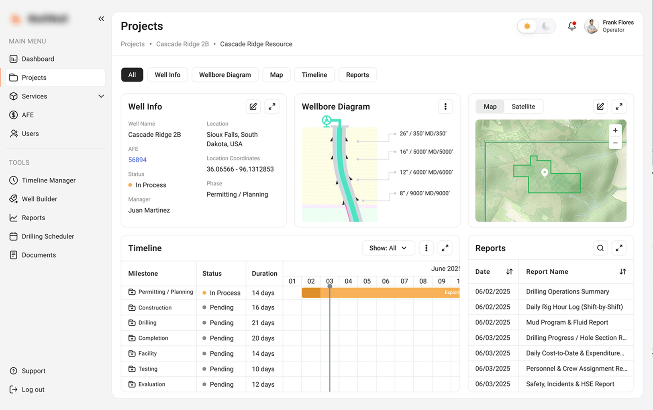Open the Timeline panel overflow menu
Screen dimensions: 653x410
(x=426, y=248)
